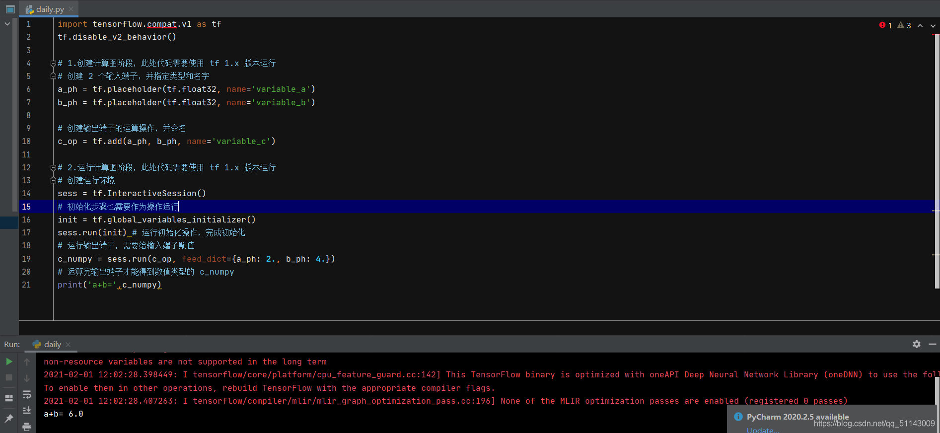Click 'a_ph' variable on line 6

pyautogui.click(x=68, y=89)
